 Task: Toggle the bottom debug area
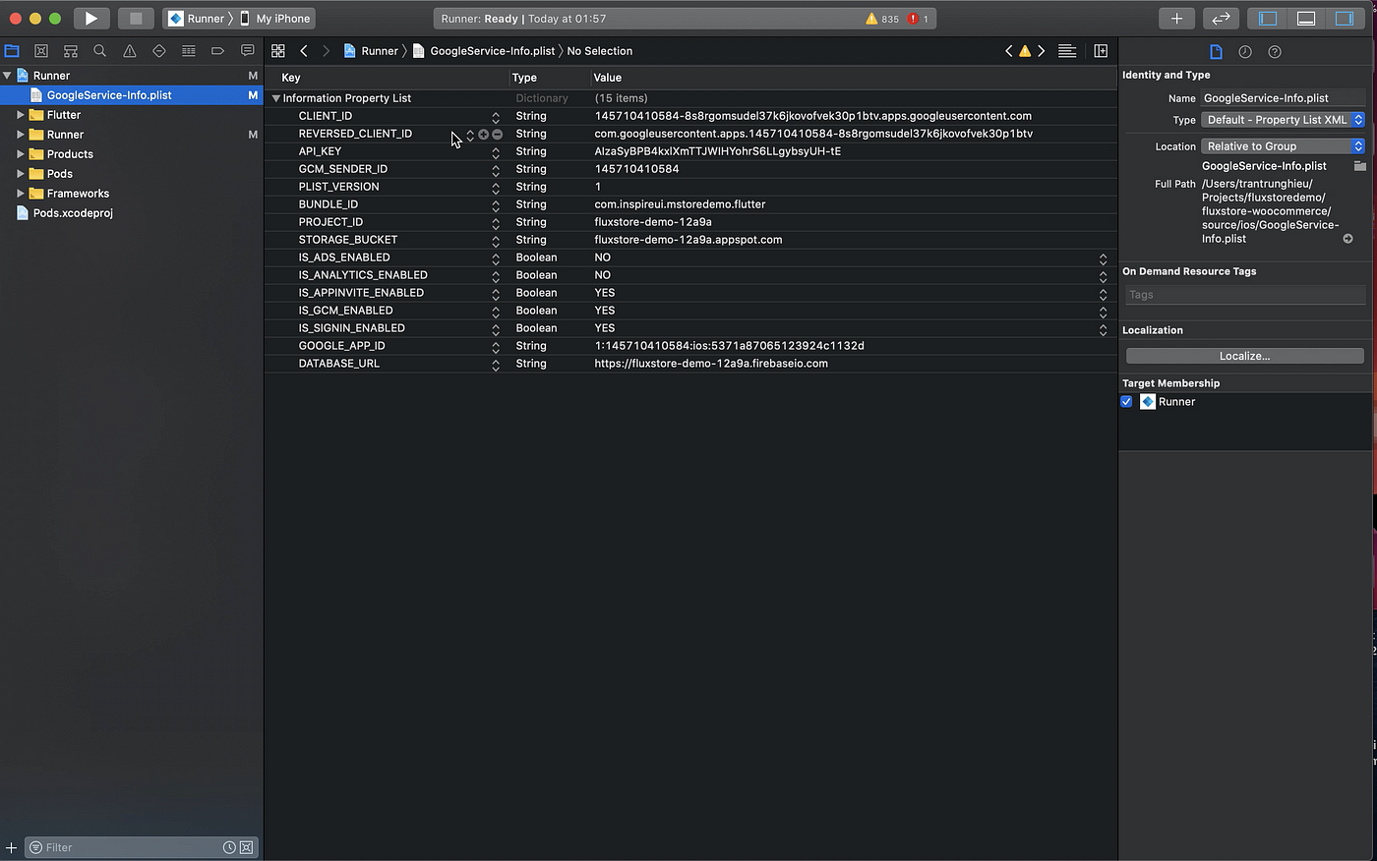(1306, 18)
